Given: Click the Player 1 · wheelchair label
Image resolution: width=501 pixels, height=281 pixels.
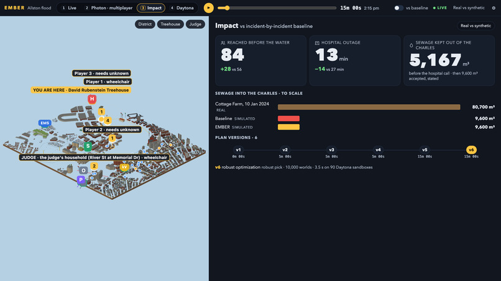Looking at the screenshot, I should 108,82.
